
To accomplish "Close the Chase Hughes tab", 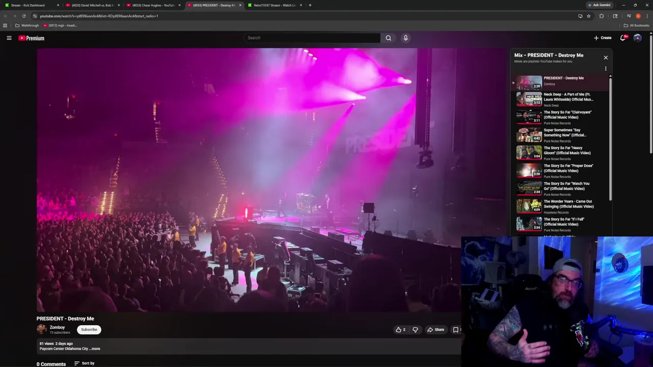I will coord(179,5).
